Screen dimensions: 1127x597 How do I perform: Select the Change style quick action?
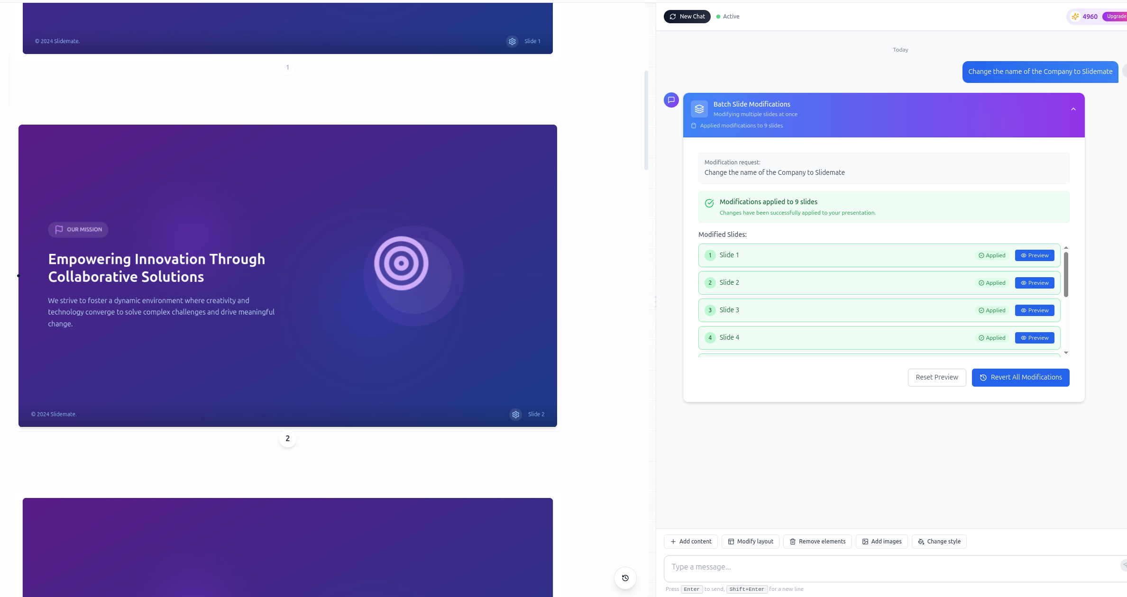pyautogui.click(x=939, y=542)
